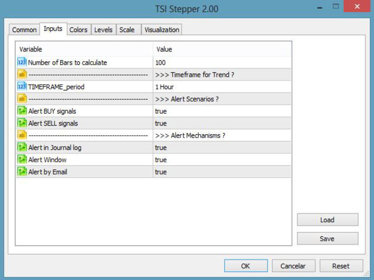Click the integer icon beside Number of Bars to calculate
Screen dimensions: 374x280
click(x=22, y=62)
